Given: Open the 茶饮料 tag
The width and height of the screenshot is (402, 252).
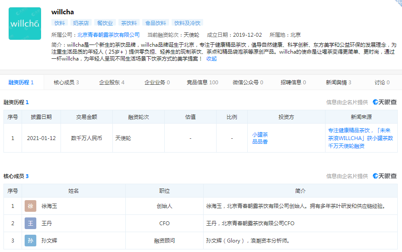Looking at the screenshot, I should click(x=129, y=23).
